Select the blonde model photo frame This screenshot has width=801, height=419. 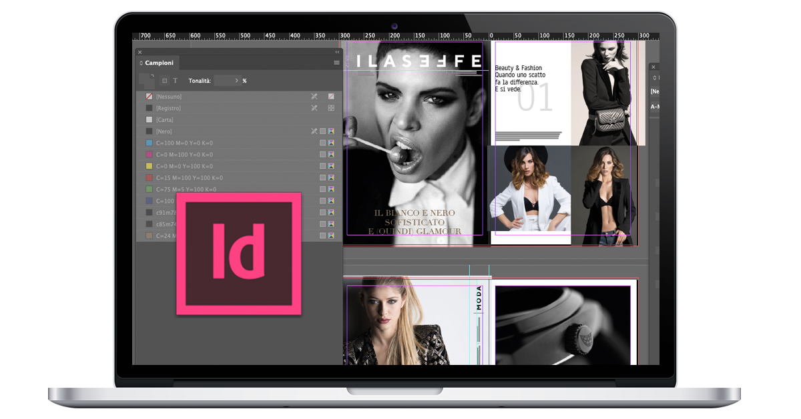pos(409,322)
